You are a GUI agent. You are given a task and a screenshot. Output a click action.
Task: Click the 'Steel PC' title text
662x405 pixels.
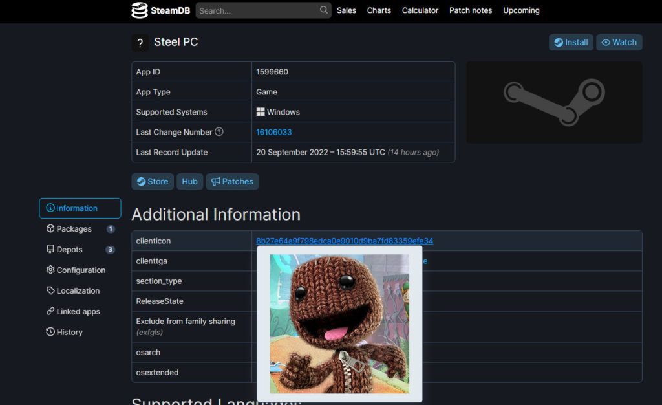pos(176,42)
